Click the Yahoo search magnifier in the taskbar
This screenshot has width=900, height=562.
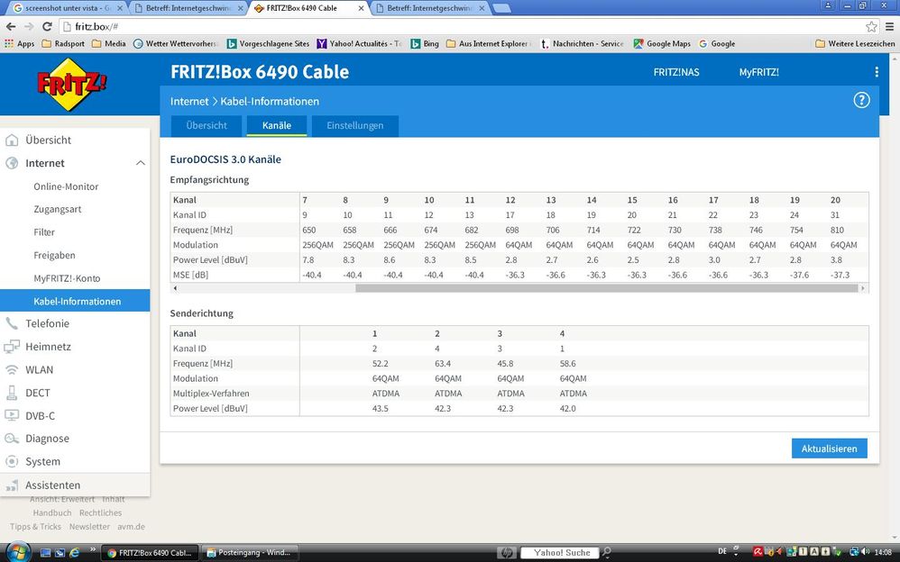pos(607,553)
